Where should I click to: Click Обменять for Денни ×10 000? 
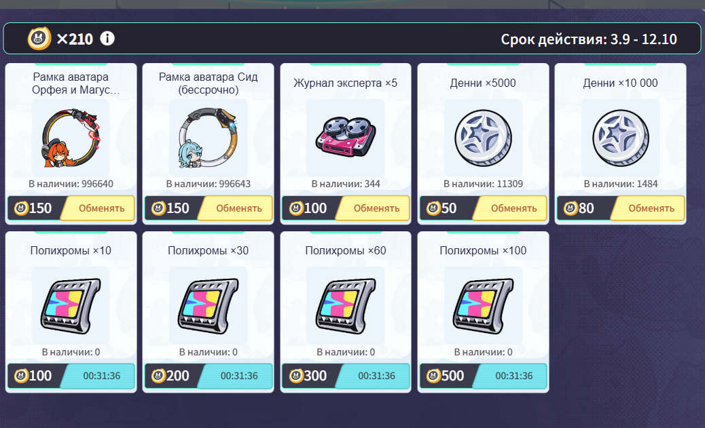[x=648, y=208]
